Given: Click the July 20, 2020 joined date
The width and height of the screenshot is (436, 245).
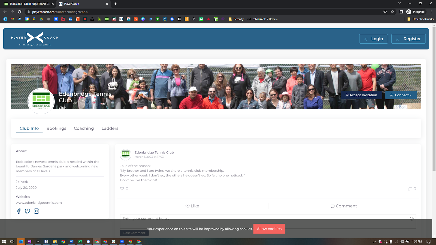Looking at the screenshot, I should coord(26,188).
